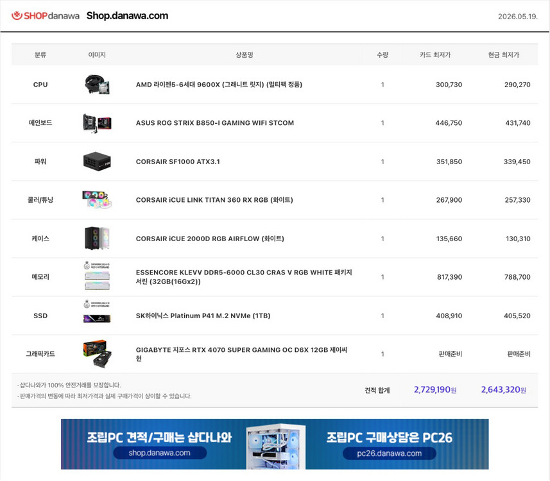
Task: Select the SSD category cell
Action: tap(40, 316)
